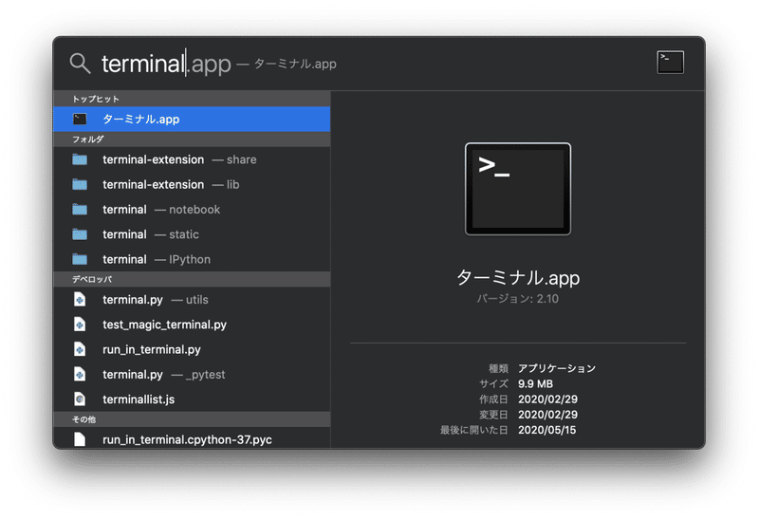Click the バージョン: 2.10 version text

(518, 299)
